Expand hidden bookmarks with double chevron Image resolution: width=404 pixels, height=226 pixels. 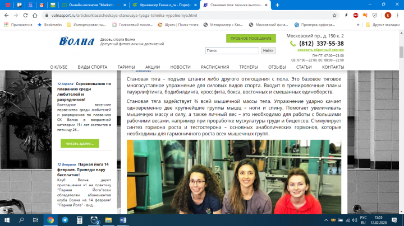tap(358, 25)
